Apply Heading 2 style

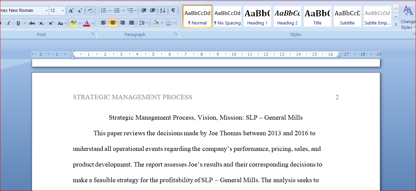coord(287,16)
